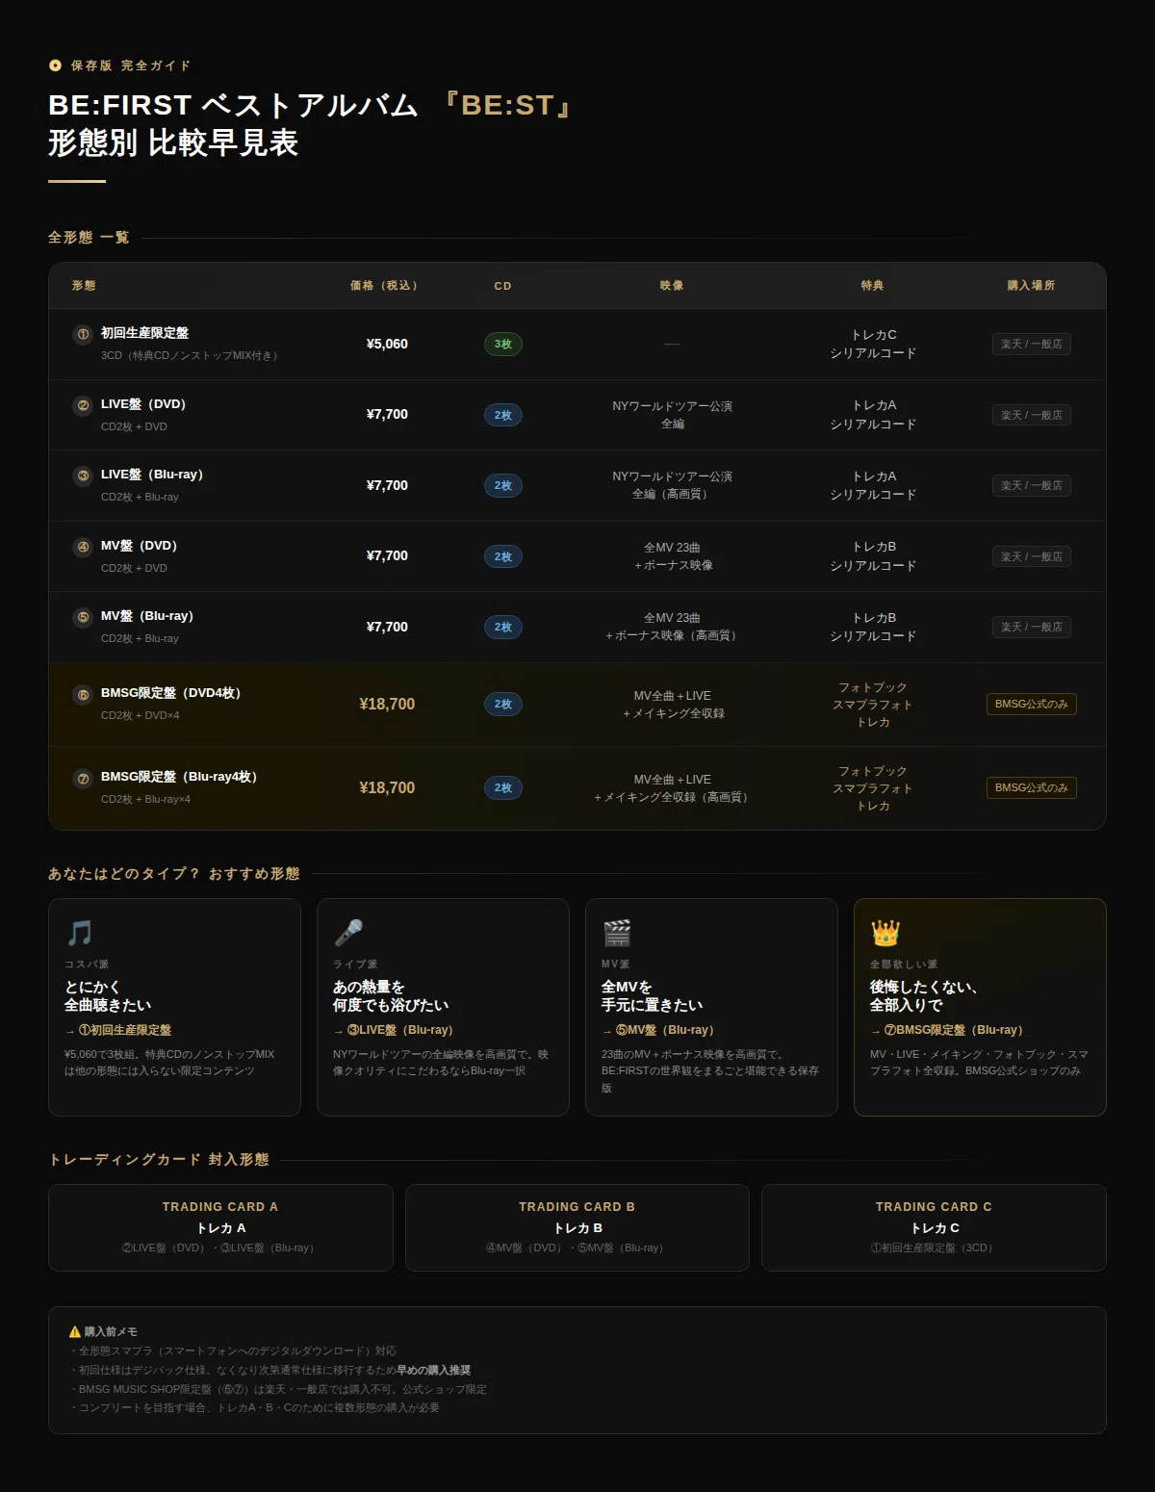Viewport: 1155px width, 1492px height.
Task: Click the music note icon in コスパ派 card
Action: [80, 933]
